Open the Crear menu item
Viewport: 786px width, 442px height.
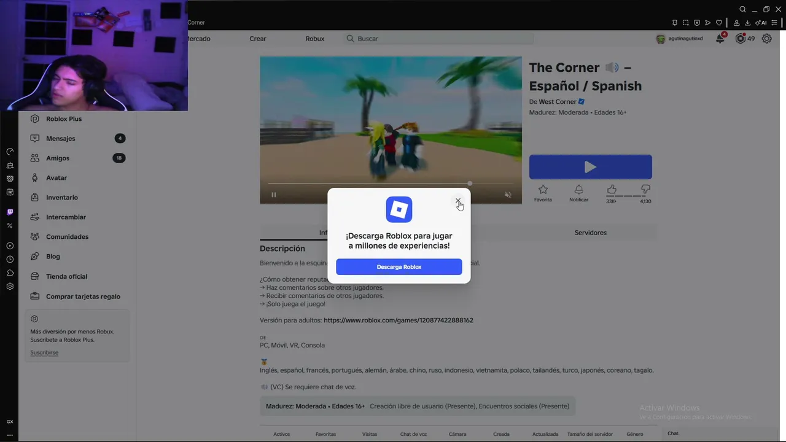point(258,39)
